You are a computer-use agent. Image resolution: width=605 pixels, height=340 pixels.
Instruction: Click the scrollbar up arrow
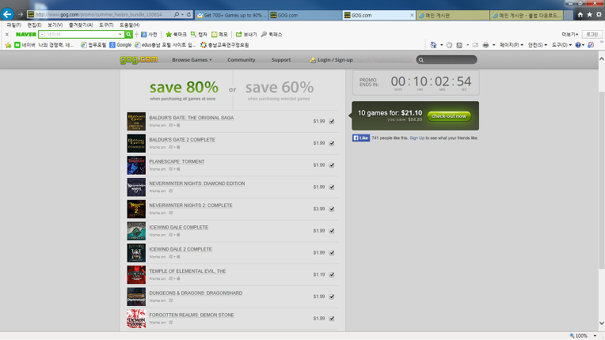point(601,59)
